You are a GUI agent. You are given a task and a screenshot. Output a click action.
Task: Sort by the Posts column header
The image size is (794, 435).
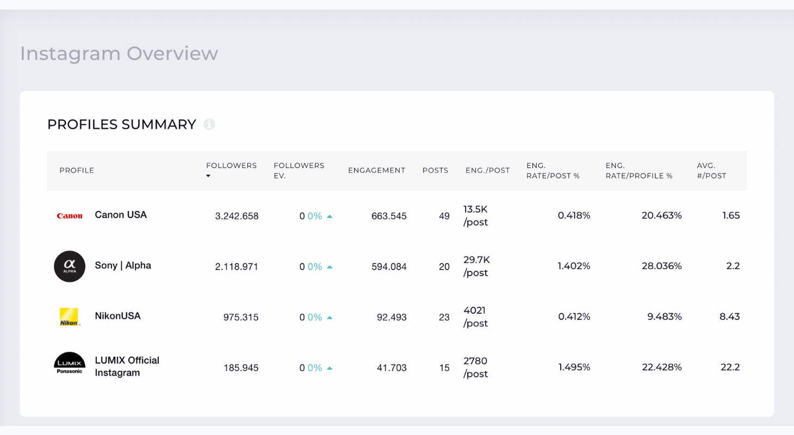point(435,170)
